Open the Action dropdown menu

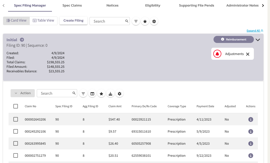point(23,93)
